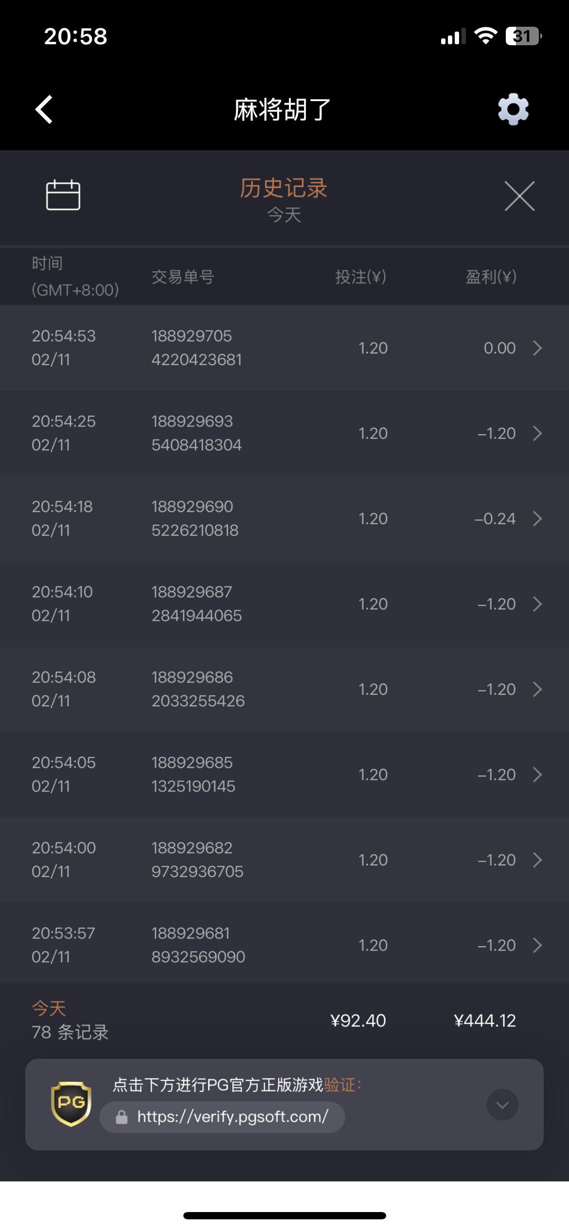Screen dimensions: 569x1231
Task: Expand details of the 20:54:25 record
Action: pyautogui.click(x=537, y=433)
